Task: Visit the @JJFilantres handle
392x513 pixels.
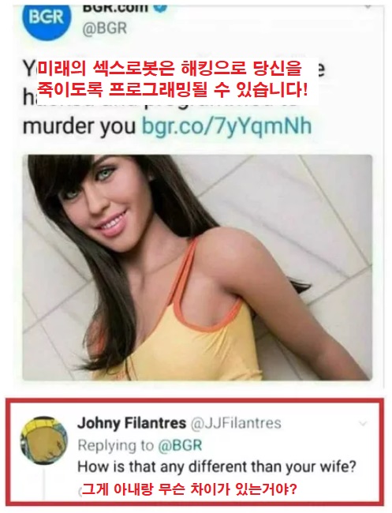Action: (x=235, y=423)
